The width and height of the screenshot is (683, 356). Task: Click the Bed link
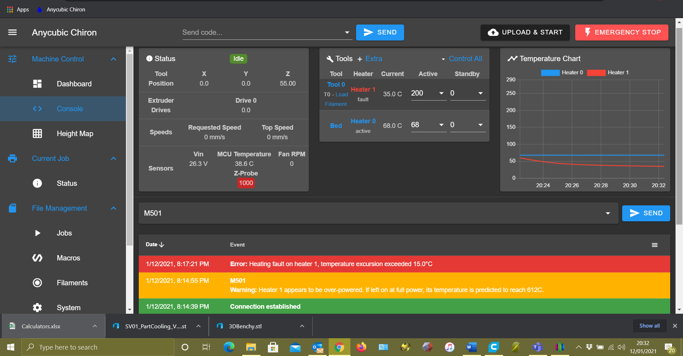(x=336, y=126)
